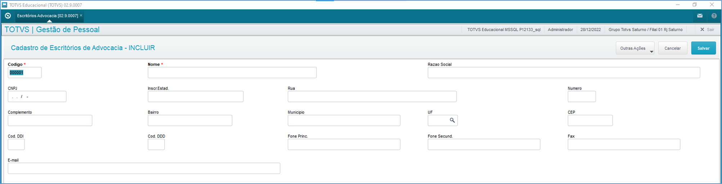722x184 pixels.
Task: Click the UF field search magnifier
Action: pyautogui.click(x=452, y=121)
